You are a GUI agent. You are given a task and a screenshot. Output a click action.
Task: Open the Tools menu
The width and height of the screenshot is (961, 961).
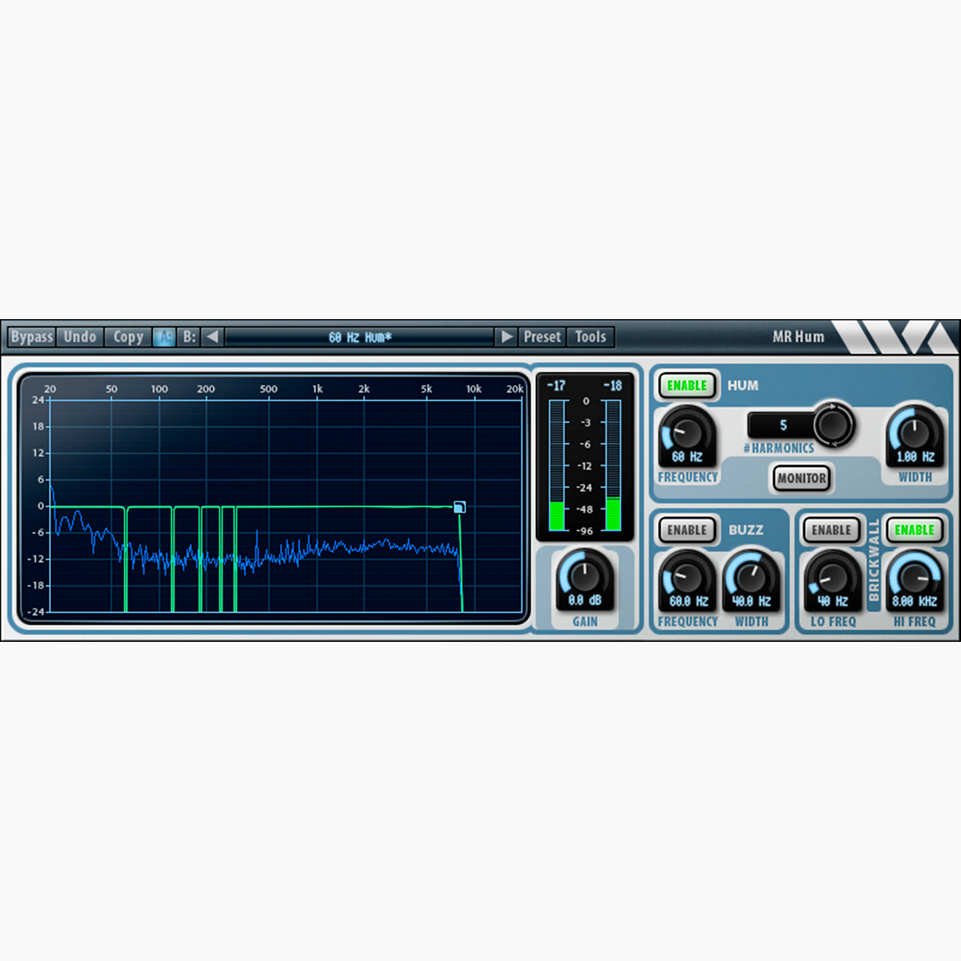590,337
